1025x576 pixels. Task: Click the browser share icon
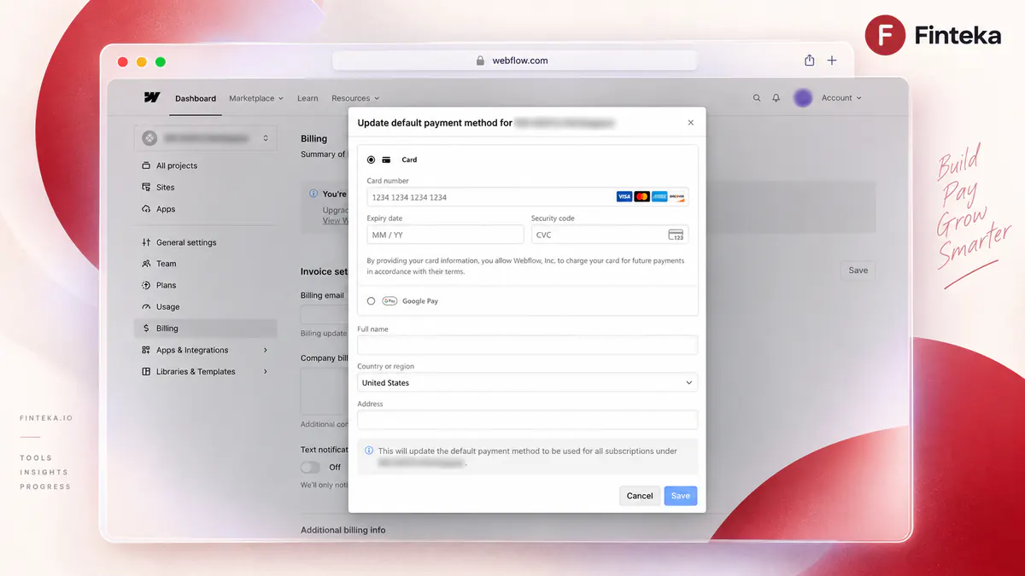point(810,61)
